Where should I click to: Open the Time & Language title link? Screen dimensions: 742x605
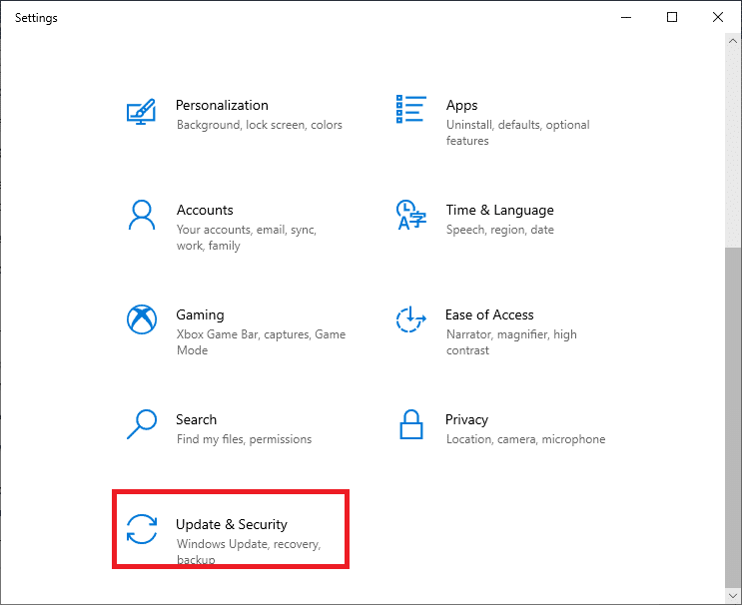coord(499,210)
